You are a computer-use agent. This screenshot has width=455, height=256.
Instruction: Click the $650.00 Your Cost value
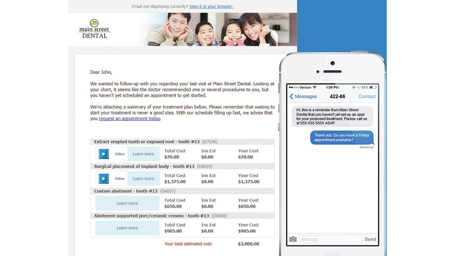coord(247,206)
